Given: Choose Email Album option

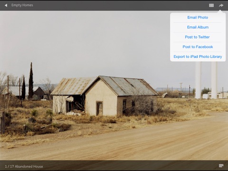Looking at the screenshot, I should [x=198, y=27].
